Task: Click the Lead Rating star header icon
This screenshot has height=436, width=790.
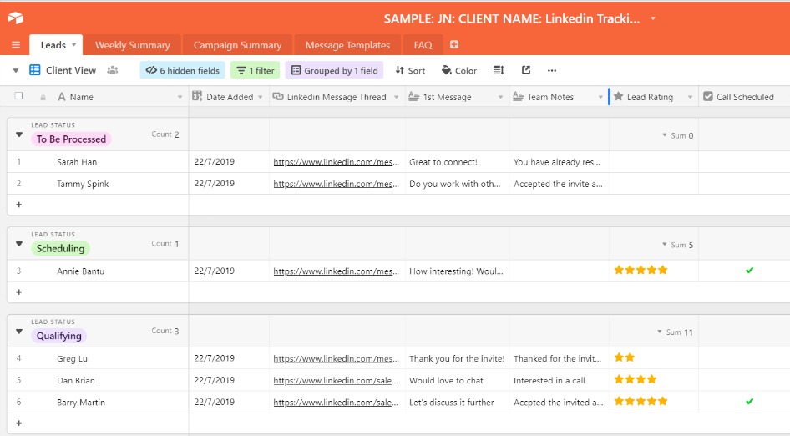Action: [618, 96]
